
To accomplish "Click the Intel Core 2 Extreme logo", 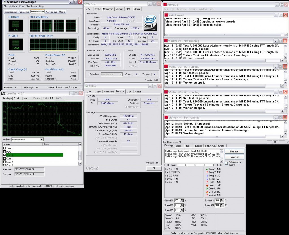I will coord(150,22).
